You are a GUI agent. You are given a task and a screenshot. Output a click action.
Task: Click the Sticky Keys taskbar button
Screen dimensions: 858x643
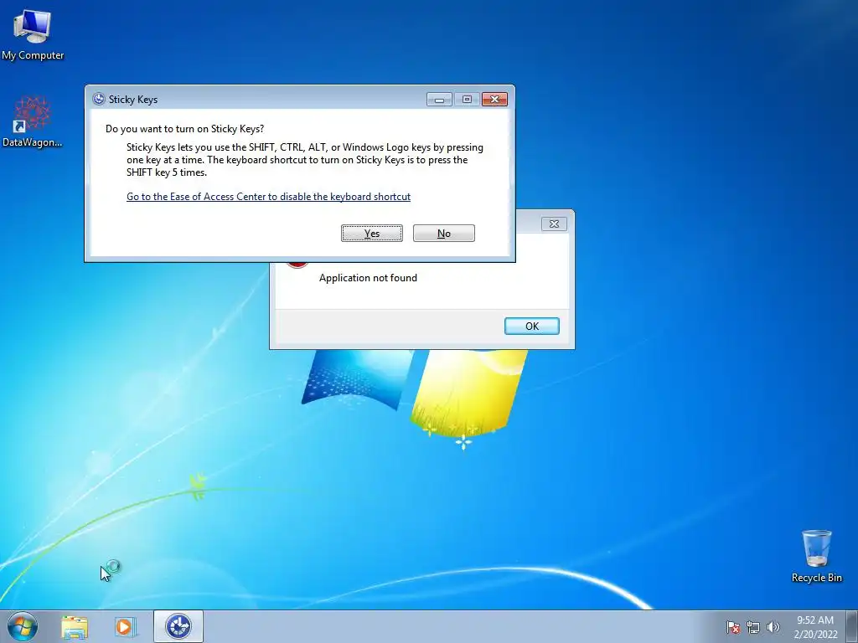click(x=178, y=626)
